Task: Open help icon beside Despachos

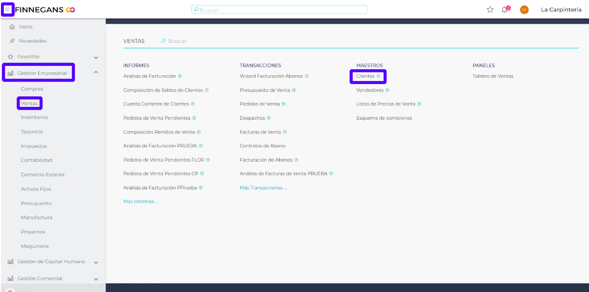Action: click(269, 118)
